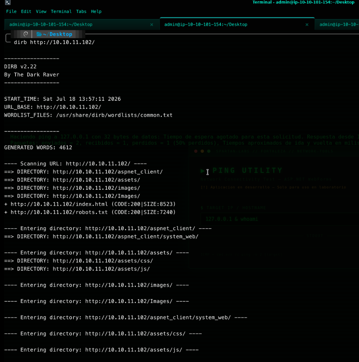Click the index.html result line
This screenshot has width=359, height=362.
(x=90, y=204)
